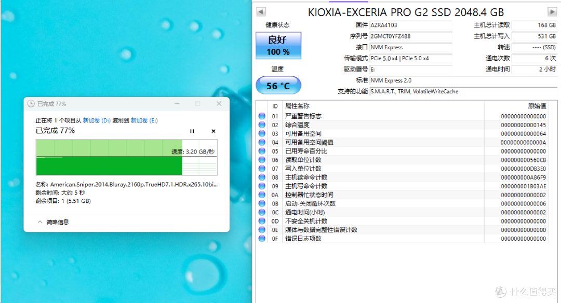Click status dot for 05 已用寿命百分比
Screen dimensions: 561x303
262,151
